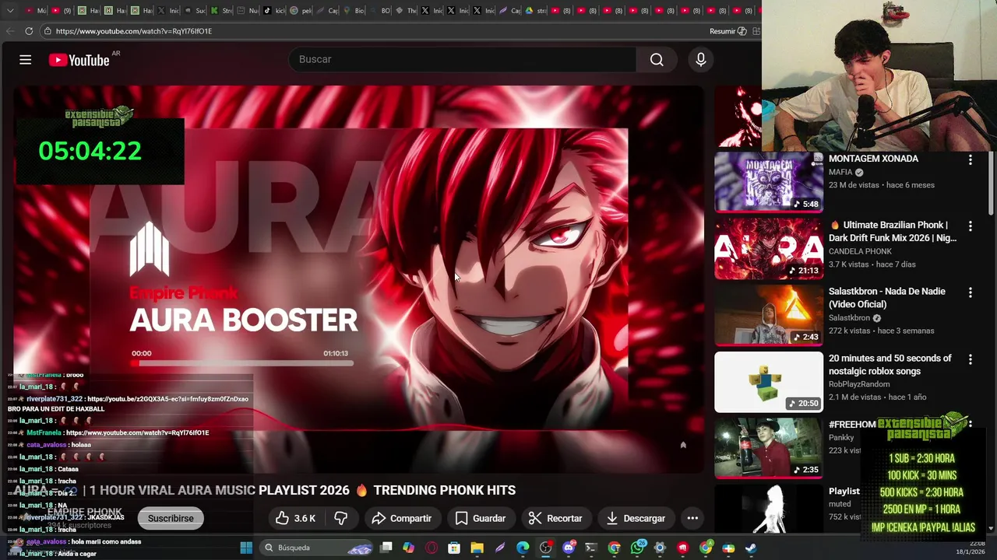The height and width of the screenshot is (560, 997).
Task: Click the Resumir button in address bar
Action: coord(727,31)
